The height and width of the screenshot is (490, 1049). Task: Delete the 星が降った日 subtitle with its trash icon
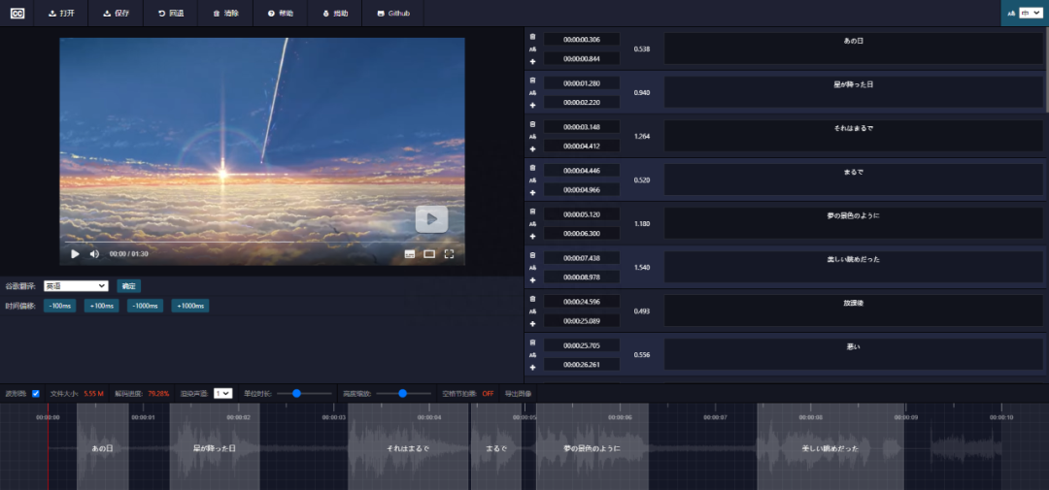532,81
